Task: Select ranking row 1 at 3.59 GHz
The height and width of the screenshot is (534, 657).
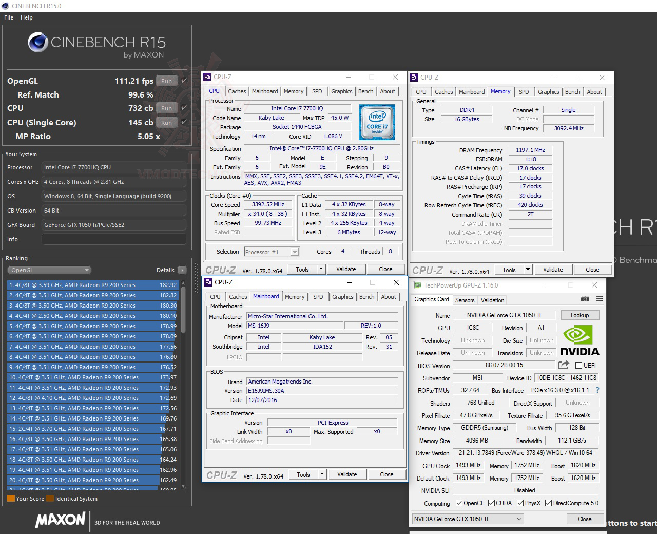Action: [x=92, y=285]
